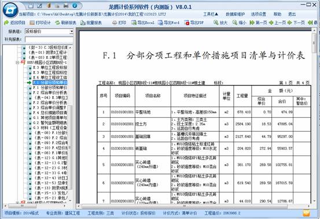Screen dimensions: 320x219
Task: Collapse the 005 桃园小区四期 tree node
Action: point(17,62)
